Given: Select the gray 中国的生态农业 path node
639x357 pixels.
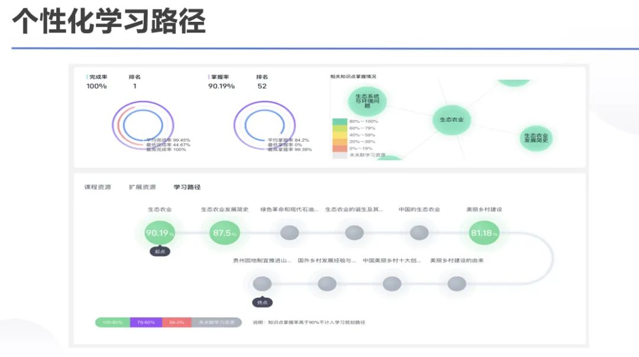Looking at the screenshot, I should click(419, 233).
